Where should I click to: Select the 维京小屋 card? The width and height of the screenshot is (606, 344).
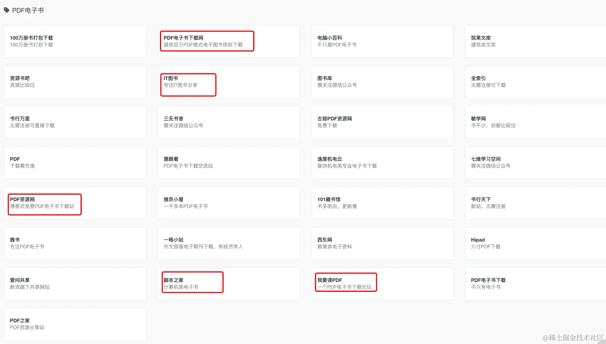229,203
